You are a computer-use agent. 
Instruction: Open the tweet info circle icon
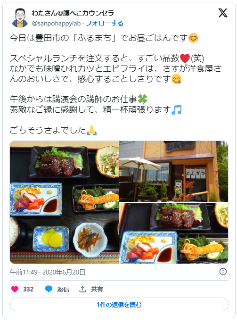pyautogui.click(x=223, y=272)
